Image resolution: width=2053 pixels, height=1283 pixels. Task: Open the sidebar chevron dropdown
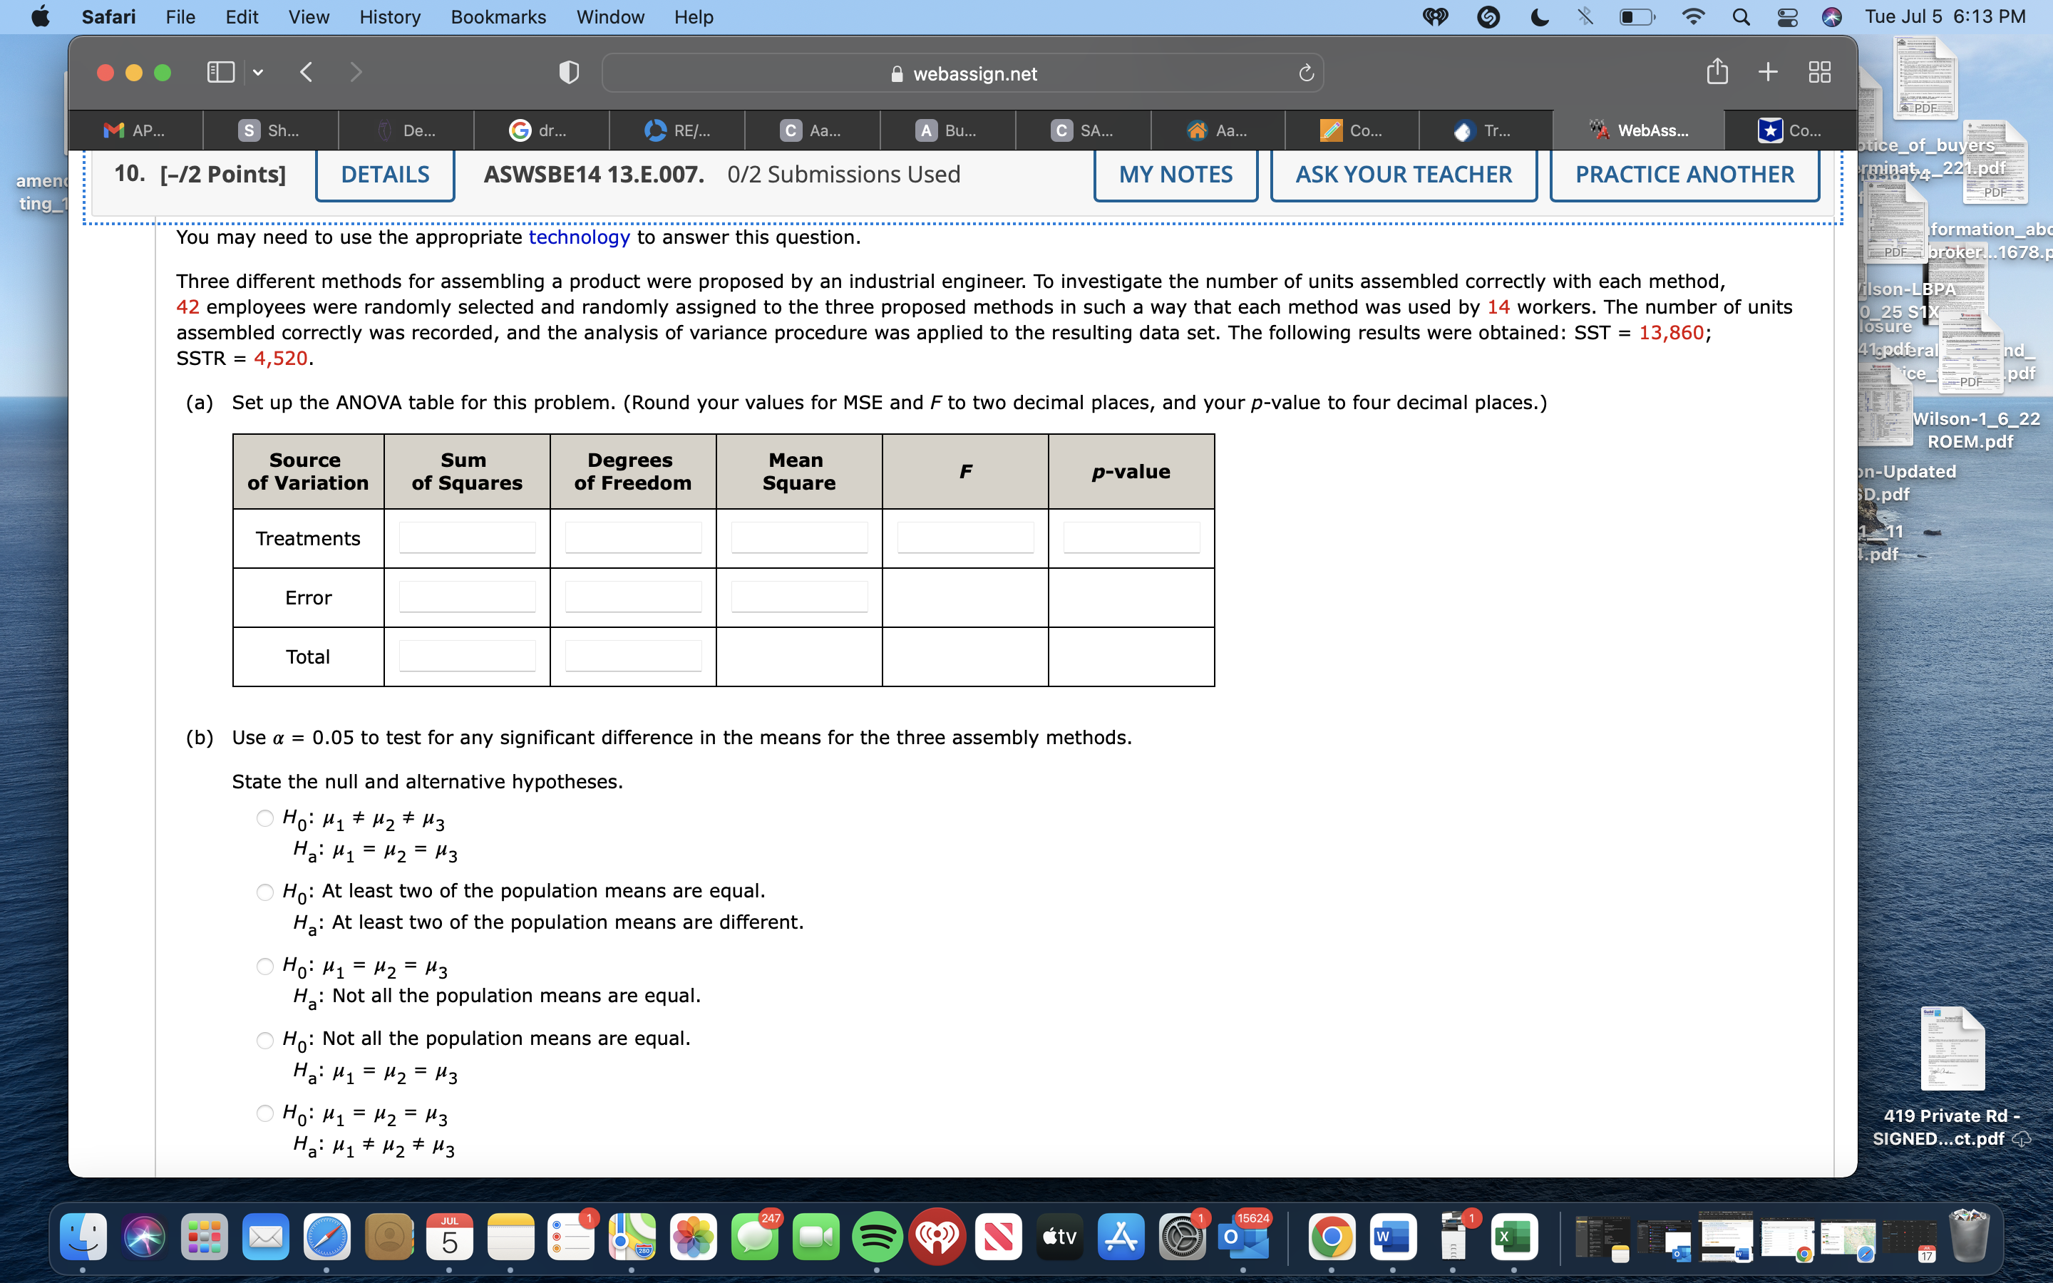pyautogui.click(x=257, y=72)
